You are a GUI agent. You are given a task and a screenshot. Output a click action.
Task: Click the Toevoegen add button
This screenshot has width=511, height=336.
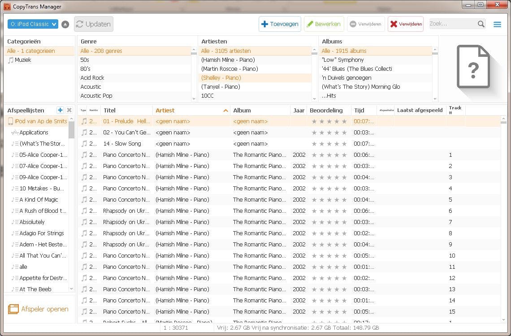(280, 24)
